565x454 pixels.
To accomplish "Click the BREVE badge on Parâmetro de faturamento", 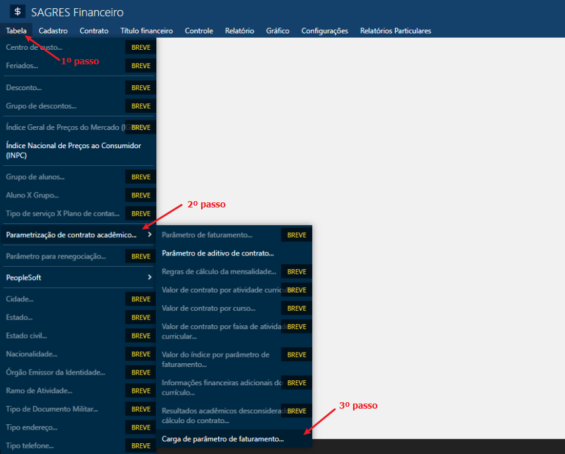I will coord(296,234).
